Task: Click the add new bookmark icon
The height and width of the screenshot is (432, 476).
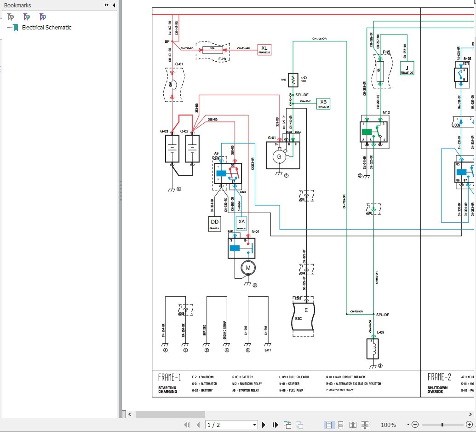Action: tap(27, 17)
